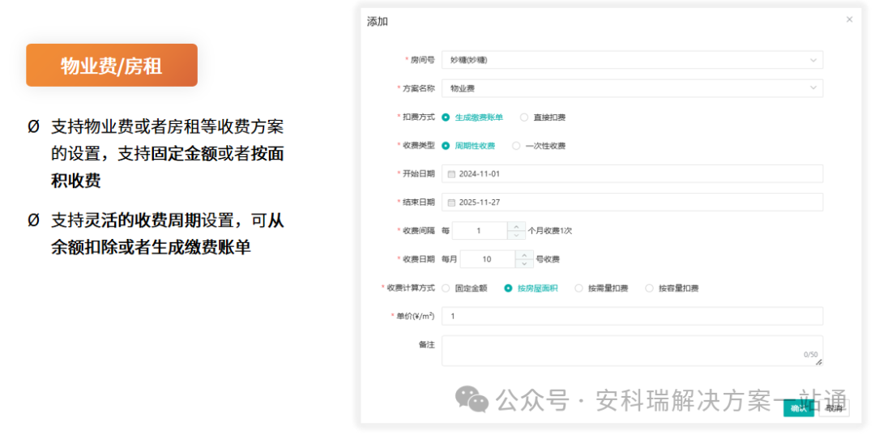Click the 结束日期 date field
This screenshot has height=435, width=875.
tap(632, 202)
